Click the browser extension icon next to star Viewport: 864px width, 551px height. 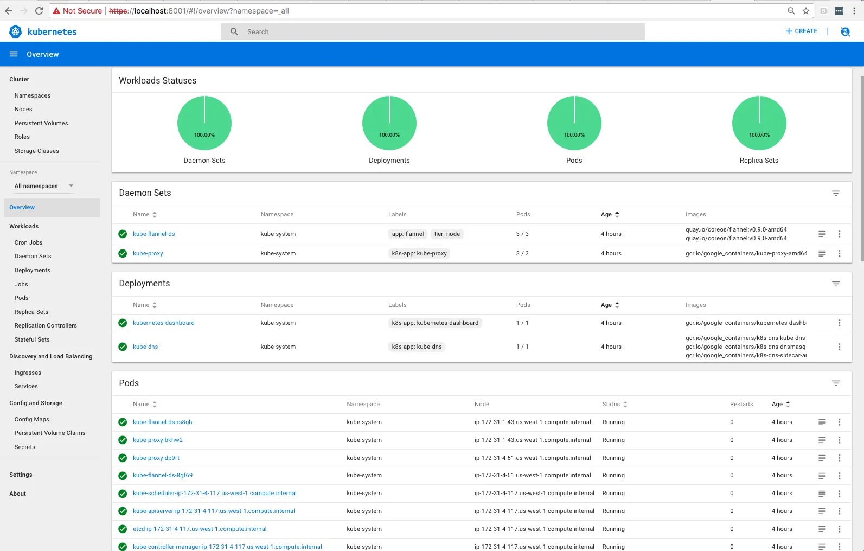824,11
